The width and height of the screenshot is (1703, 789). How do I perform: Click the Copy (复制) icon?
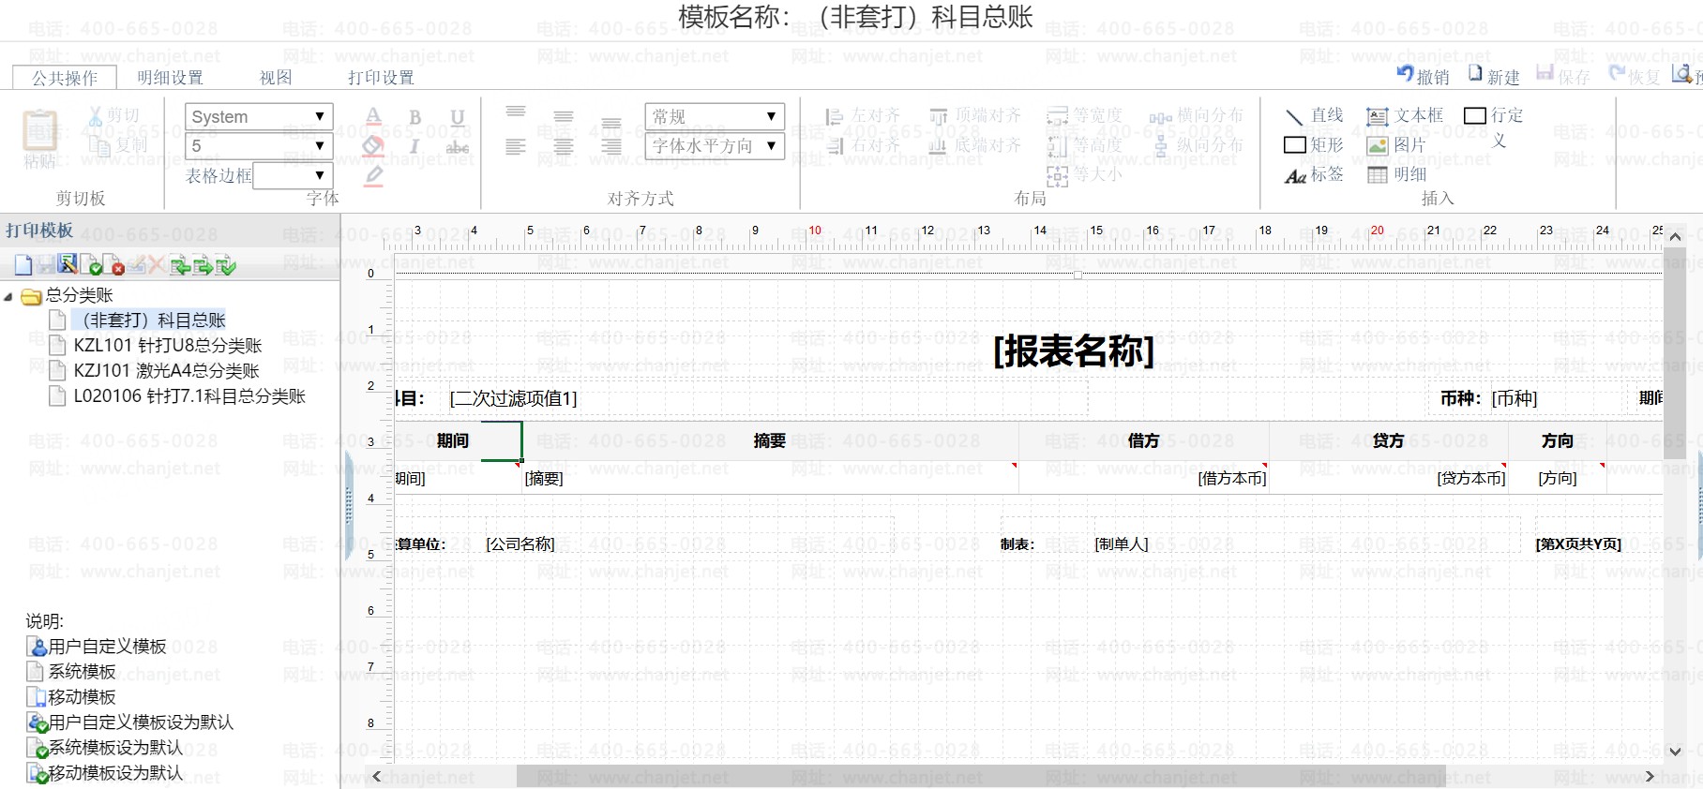tap(98, 144)
